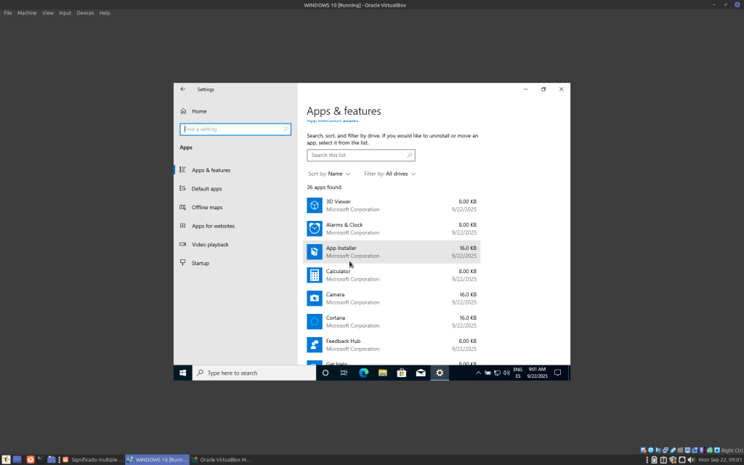744x465 pixels.
Task: Click the 3D Viewer app icon
Action: (314, 206)
